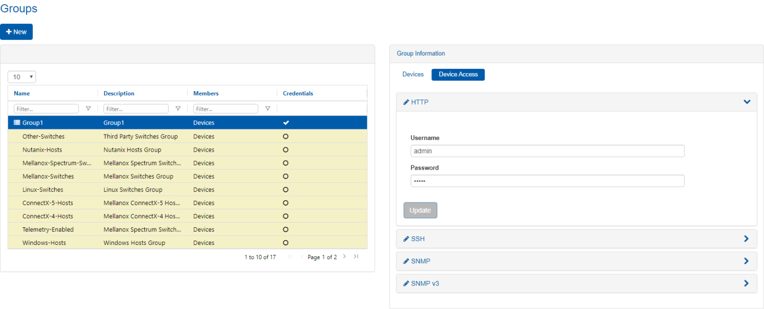Collapse the HTTP section chevron
Viewport: 764px width, 309px height.
click(x=747, y=102)
